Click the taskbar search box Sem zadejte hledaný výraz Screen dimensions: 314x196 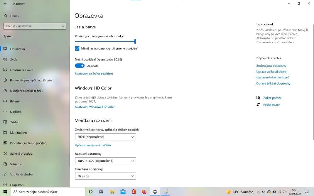point(48,192)
